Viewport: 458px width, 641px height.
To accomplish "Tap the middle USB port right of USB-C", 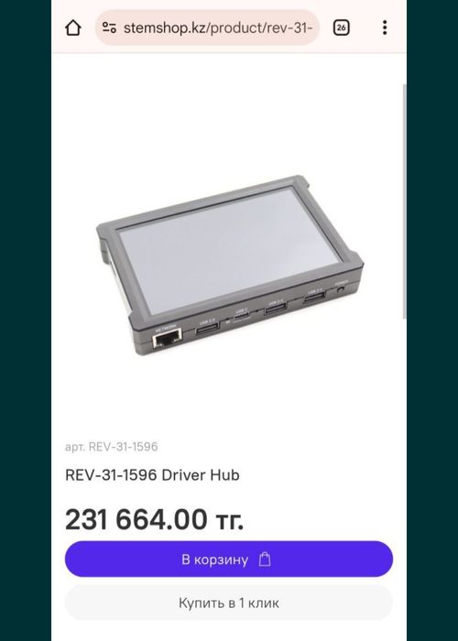I will click(x=275, y=308).
